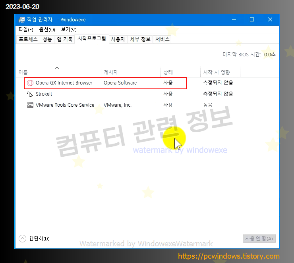Switch to the 성능 tab
Viewport: 294px width, 263px height.
coord(47,39)
